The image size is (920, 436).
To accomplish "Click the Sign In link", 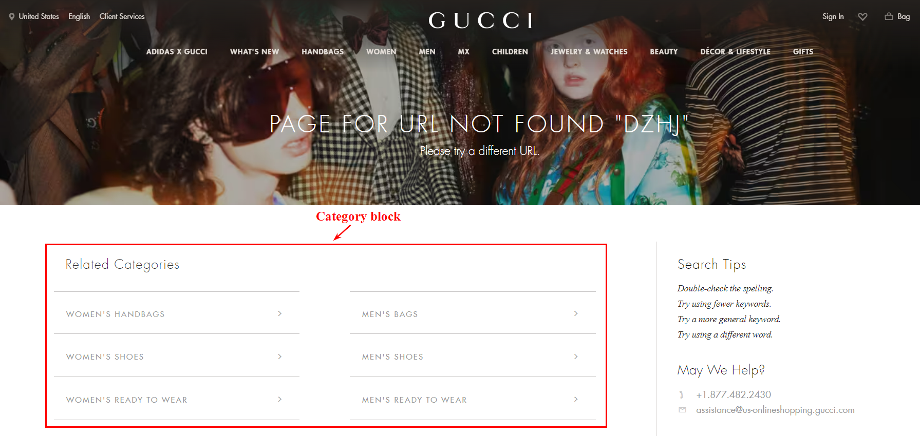I will 833,16.
